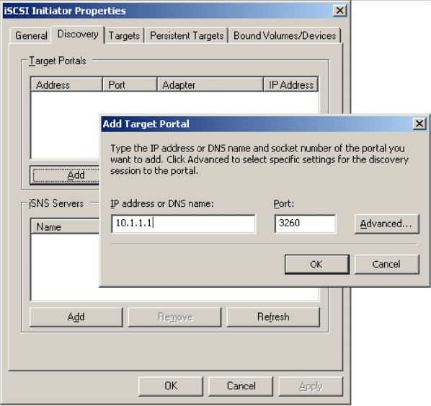Image resolution: width=431 pixels, height=406 pixels.
Task: Click the IP Address column header
Action: click(290, 84)
